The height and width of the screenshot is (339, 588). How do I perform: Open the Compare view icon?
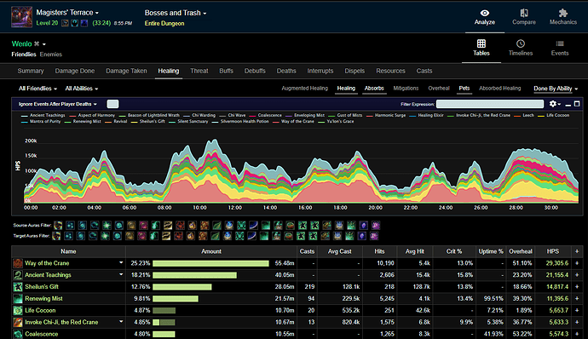(x=524, y=13)
